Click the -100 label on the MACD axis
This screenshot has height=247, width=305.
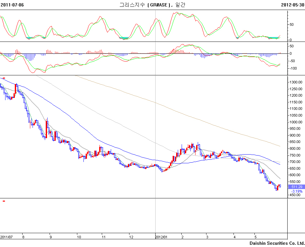[293, 68]
